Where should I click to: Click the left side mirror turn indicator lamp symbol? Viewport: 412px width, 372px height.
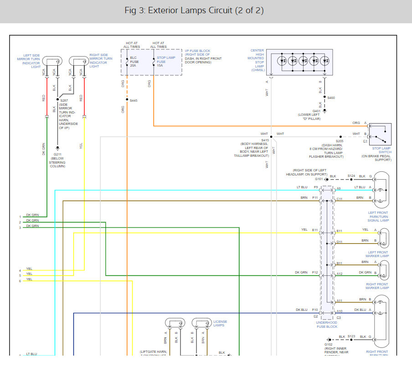click(52, 61)
